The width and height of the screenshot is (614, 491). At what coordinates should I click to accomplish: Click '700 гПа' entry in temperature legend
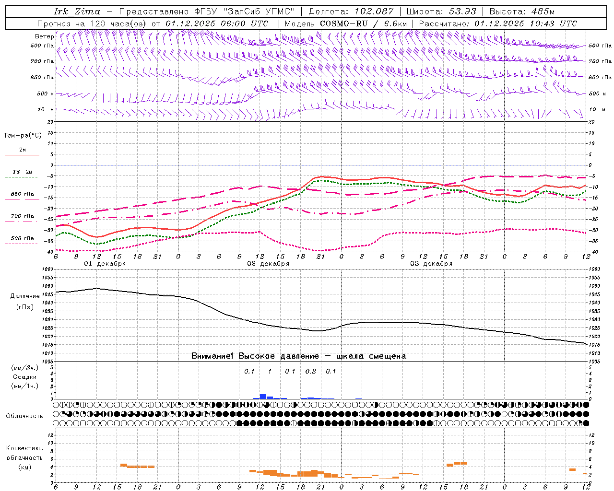(x=23, y=216)
